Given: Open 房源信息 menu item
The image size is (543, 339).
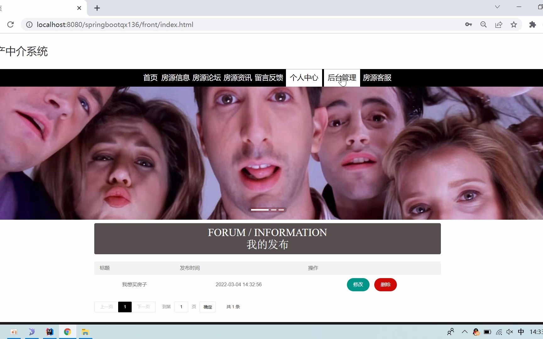Looking at the screenshot, I should pyautogui.click(x=175, y=78).
